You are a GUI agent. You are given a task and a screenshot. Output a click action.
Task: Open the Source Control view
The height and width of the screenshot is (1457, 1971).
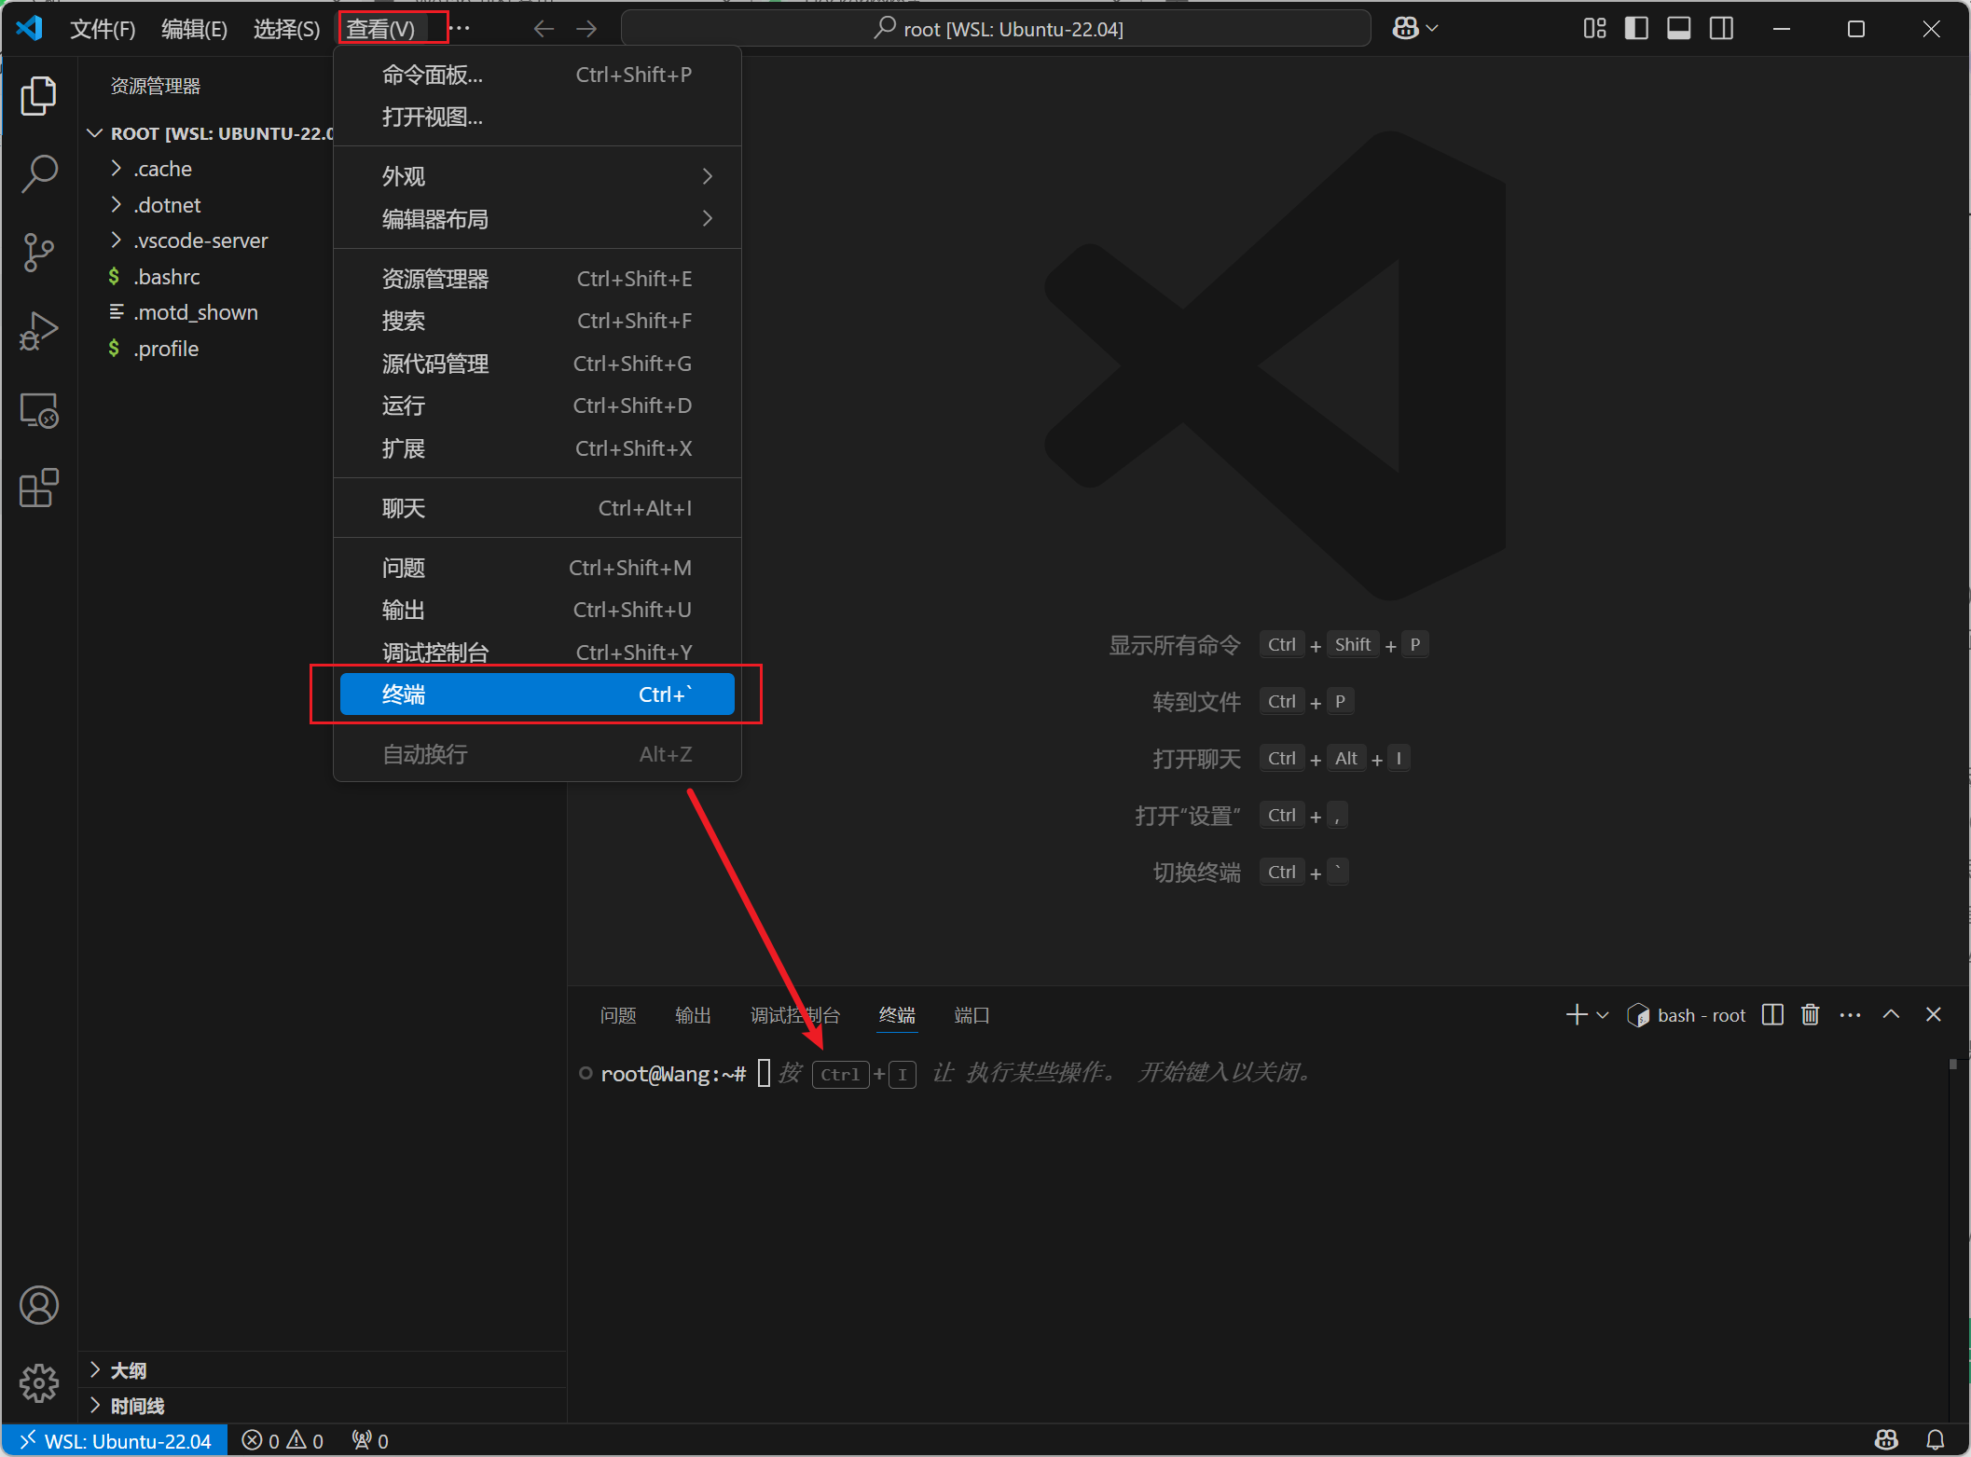pos(38,252)
